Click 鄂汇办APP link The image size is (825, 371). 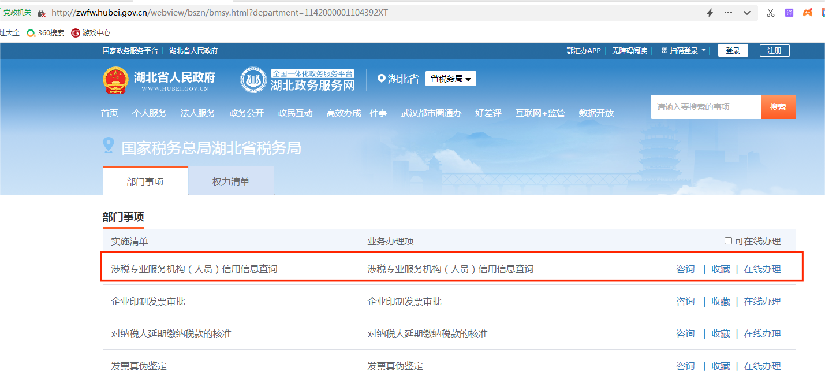[584, 51]
